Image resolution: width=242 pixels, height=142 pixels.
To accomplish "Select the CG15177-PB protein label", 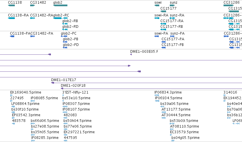I will pos(173,45).
